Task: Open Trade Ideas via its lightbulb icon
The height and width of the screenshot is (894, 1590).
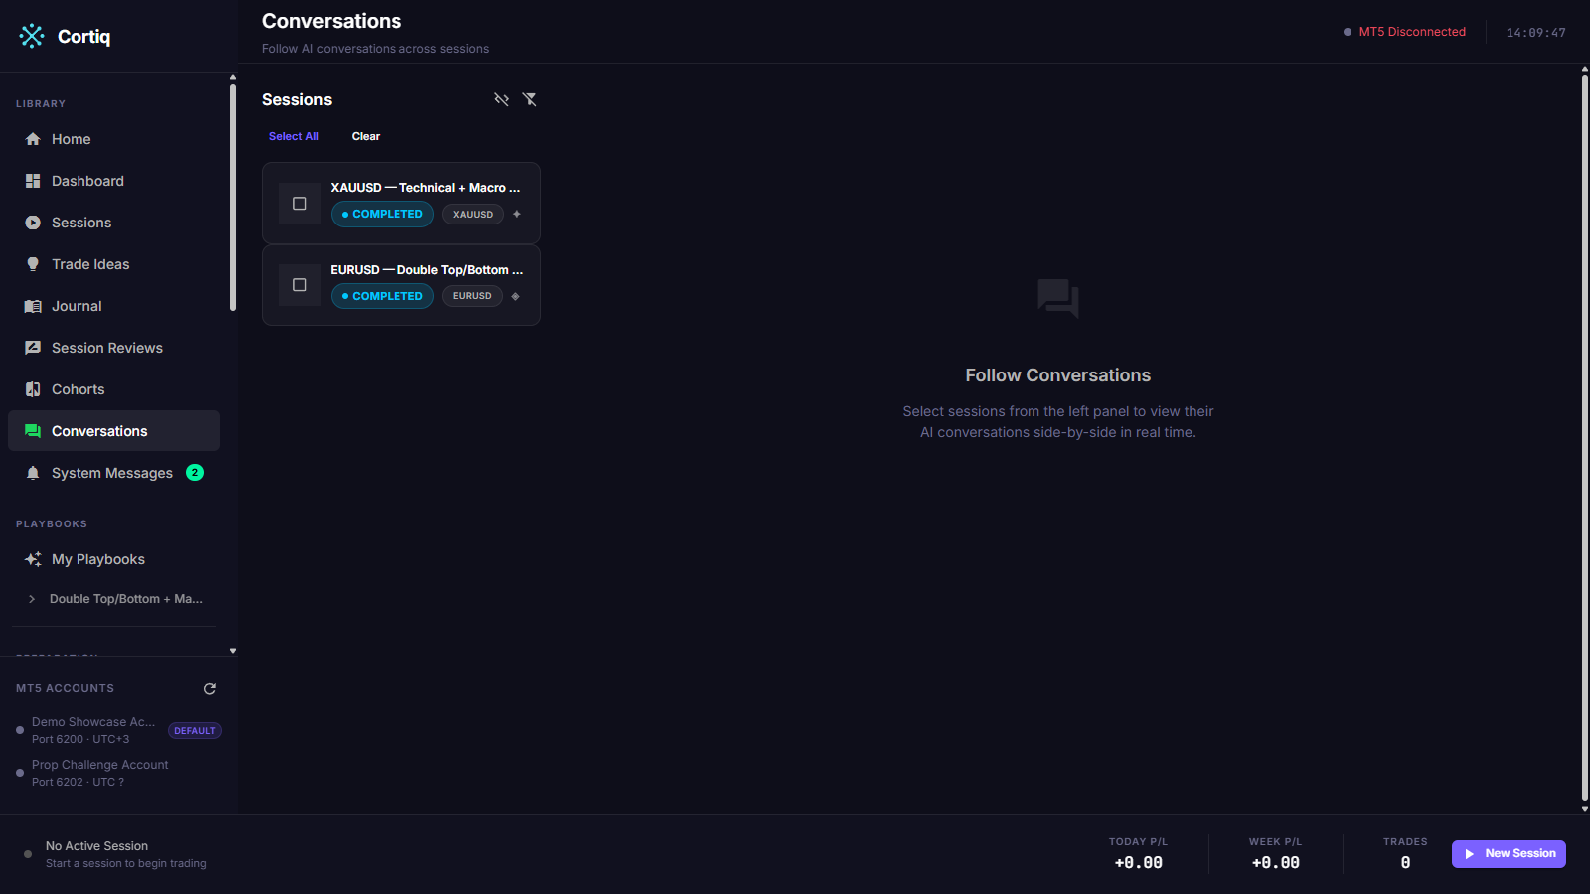Action: click(33, 264)
